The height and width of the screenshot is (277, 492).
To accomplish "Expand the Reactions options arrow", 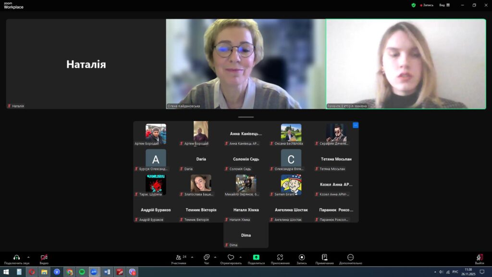I will (240, 257).
